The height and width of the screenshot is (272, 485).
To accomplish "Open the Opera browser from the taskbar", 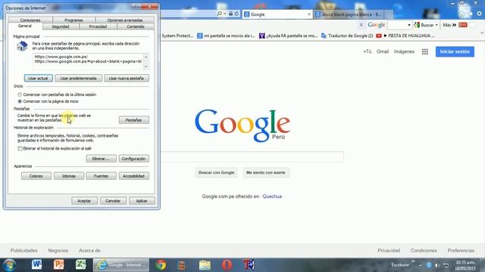I will 227,265.
